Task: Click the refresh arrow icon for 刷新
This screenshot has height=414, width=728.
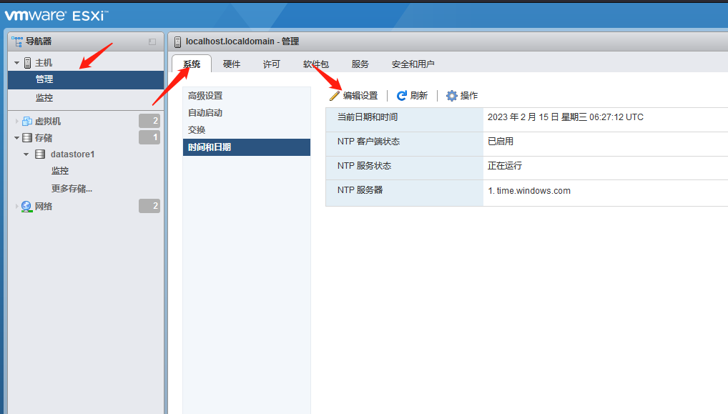Action: pos(402,96)
